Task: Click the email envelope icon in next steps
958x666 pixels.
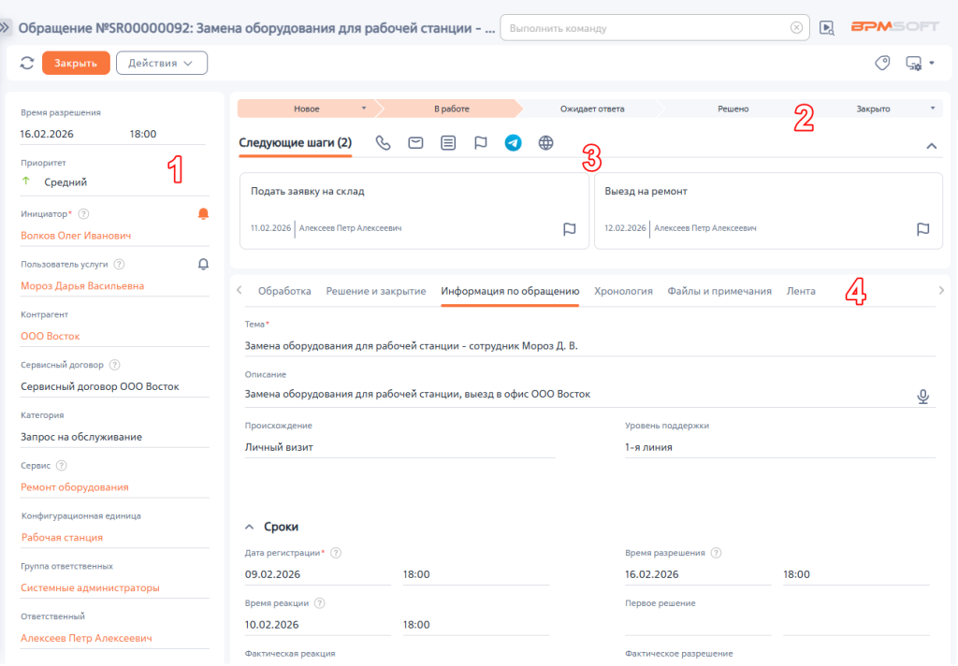Action: pyautogui.click(x=415, y=143)
